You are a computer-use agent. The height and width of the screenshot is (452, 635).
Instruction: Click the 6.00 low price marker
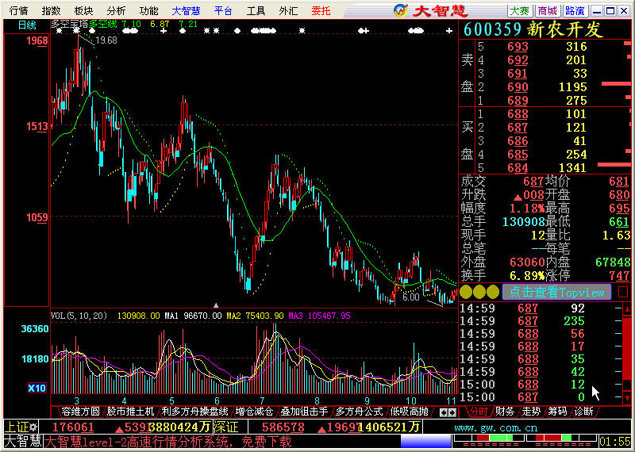(410, 297)
